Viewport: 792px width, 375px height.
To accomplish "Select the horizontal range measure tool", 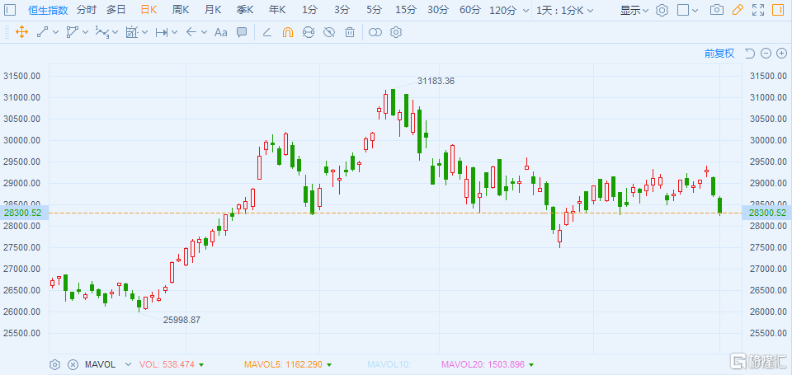I will coord(162,32).
